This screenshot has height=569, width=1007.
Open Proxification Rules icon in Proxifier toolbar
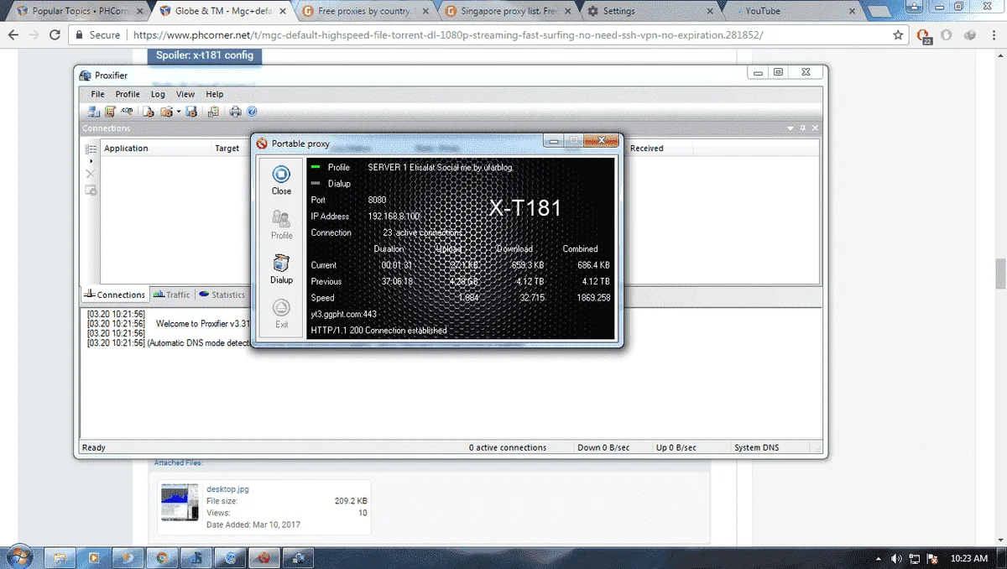click(110, 112)
